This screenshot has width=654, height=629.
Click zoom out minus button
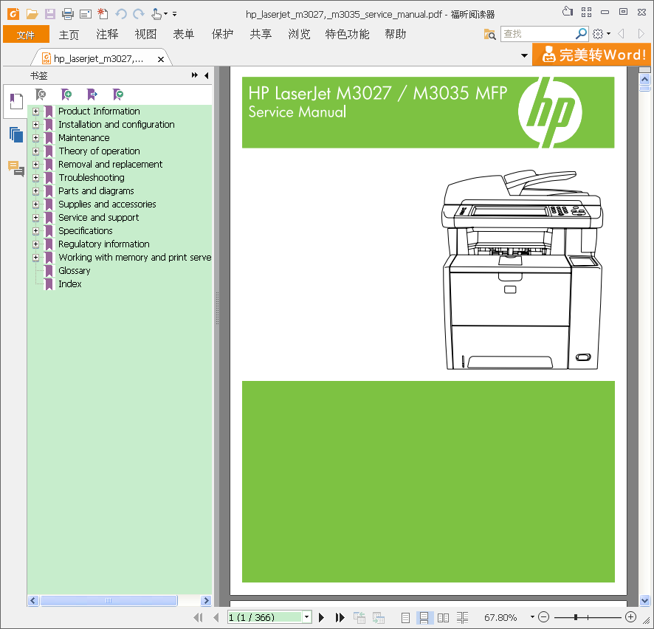tap(543, 617)
